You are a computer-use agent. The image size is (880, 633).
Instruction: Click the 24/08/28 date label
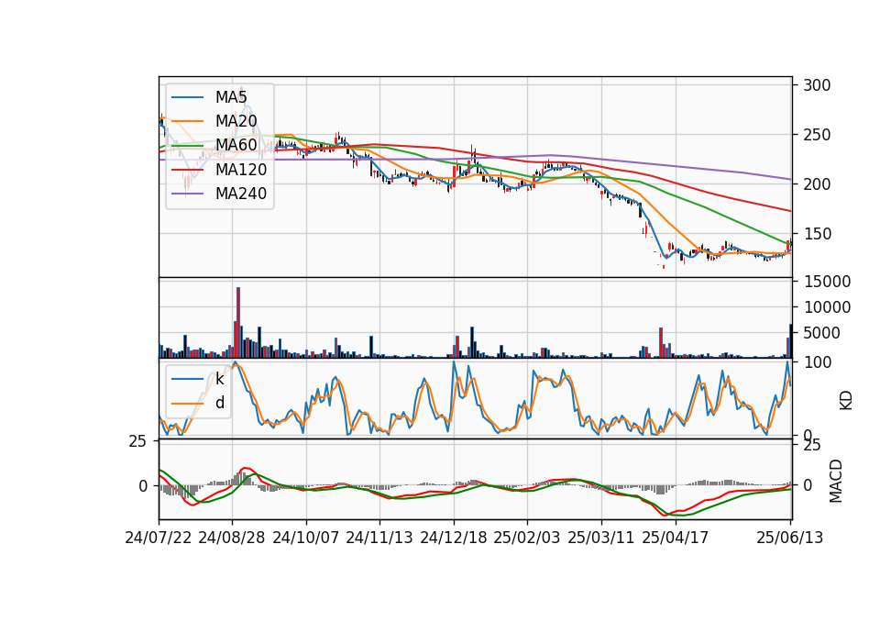[x=232, y=538]
